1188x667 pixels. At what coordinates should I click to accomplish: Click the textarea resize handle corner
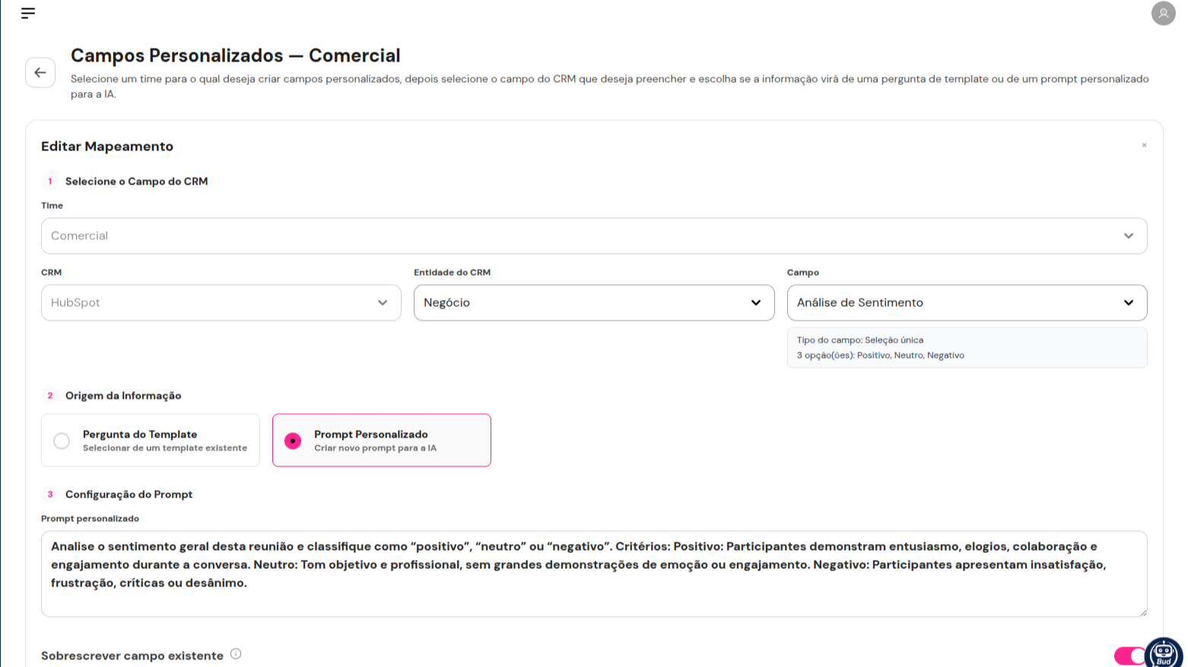(x=1142, y=612)
